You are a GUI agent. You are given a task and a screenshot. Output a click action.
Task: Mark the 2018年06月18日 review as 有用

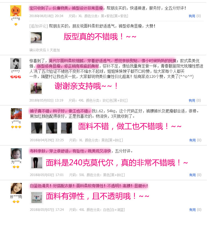pyautogui.click(x=192, y=16)
